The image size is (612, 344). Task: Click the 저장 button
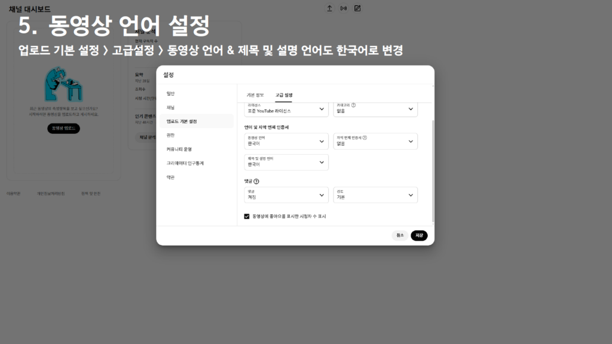[419, 235]
